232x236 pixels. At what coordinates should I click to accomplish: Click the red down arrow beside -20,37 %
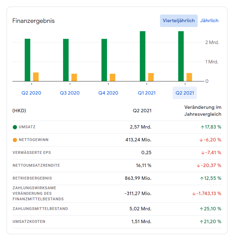[x=198, y=166]
